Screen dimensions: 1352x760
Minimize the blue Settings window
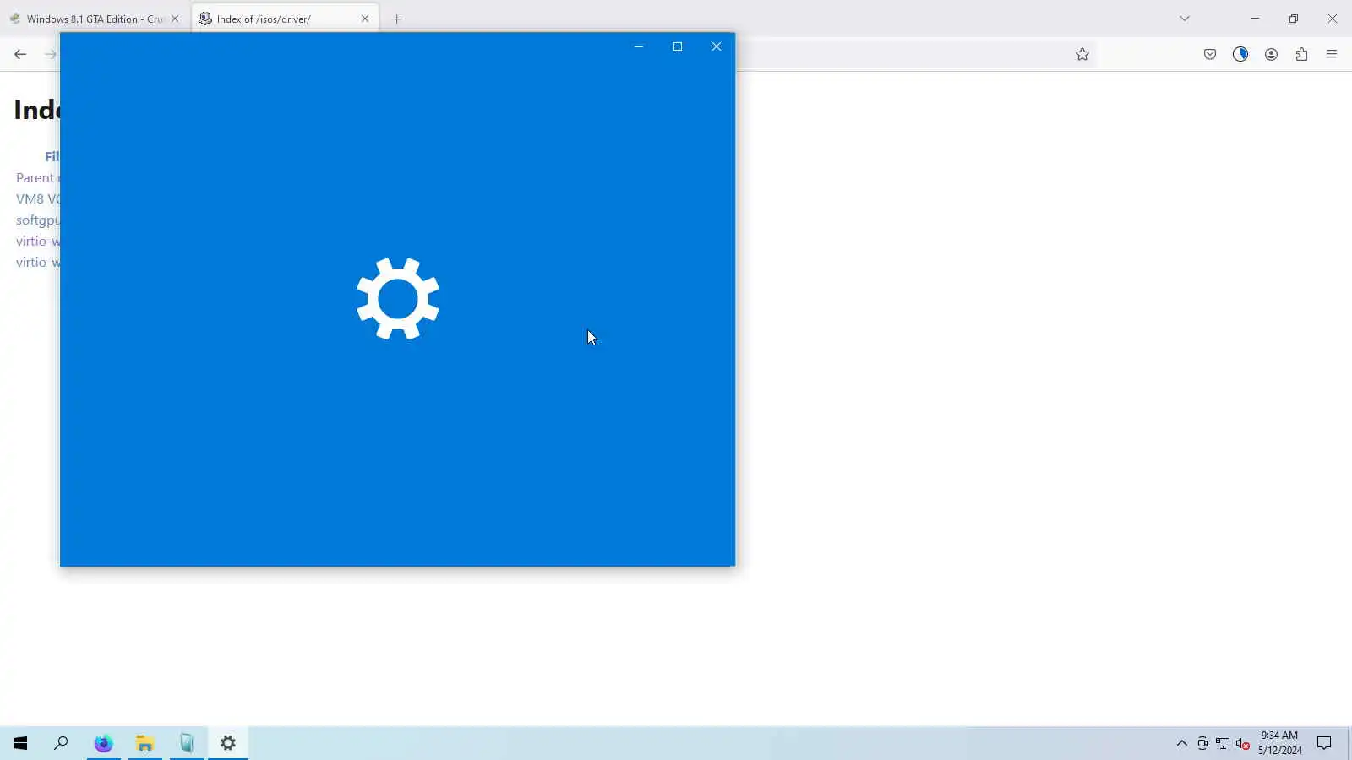[x=639, y=46]
